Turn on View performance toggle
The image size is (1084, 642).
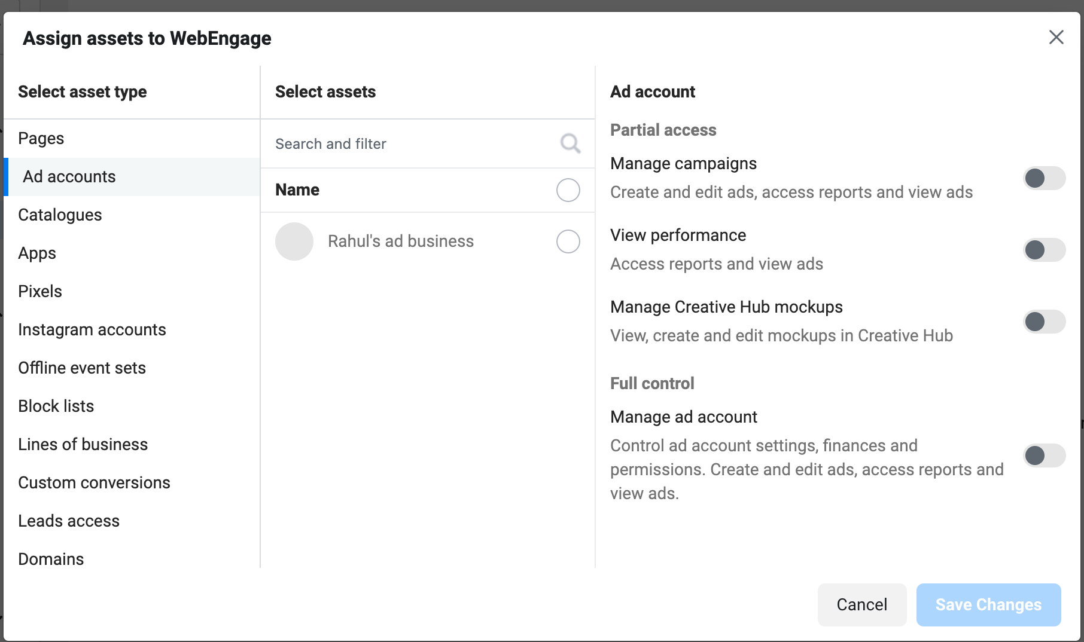[1044, 250]
